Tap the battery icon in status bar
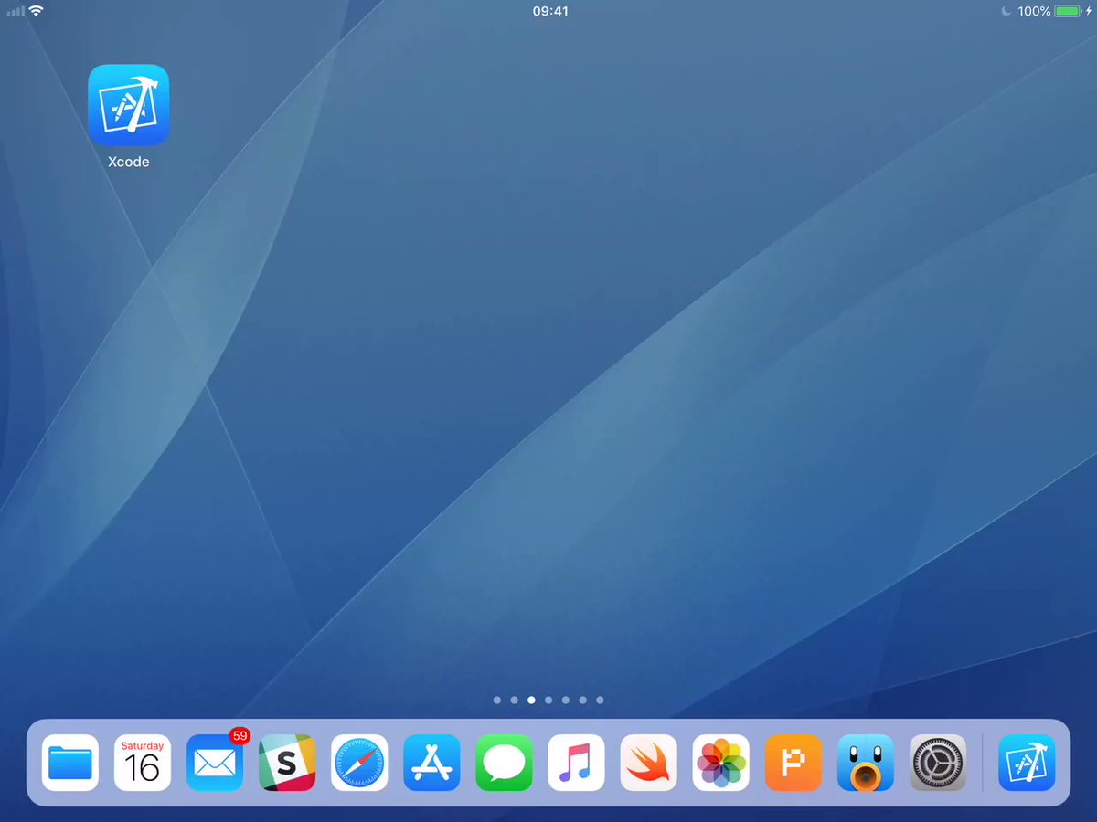The height and width of the screenshot is (822, 1097). (1067, 11)
